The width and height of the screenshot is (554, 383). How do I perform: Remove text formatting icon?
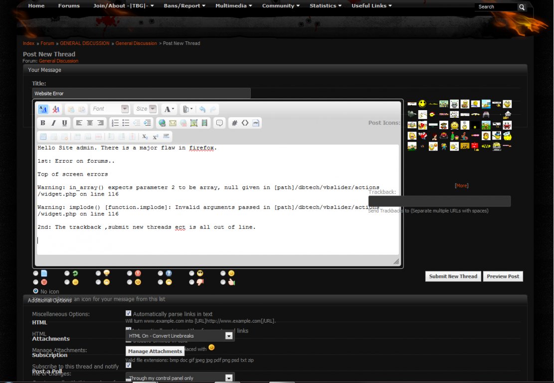(x=56, y=109)
